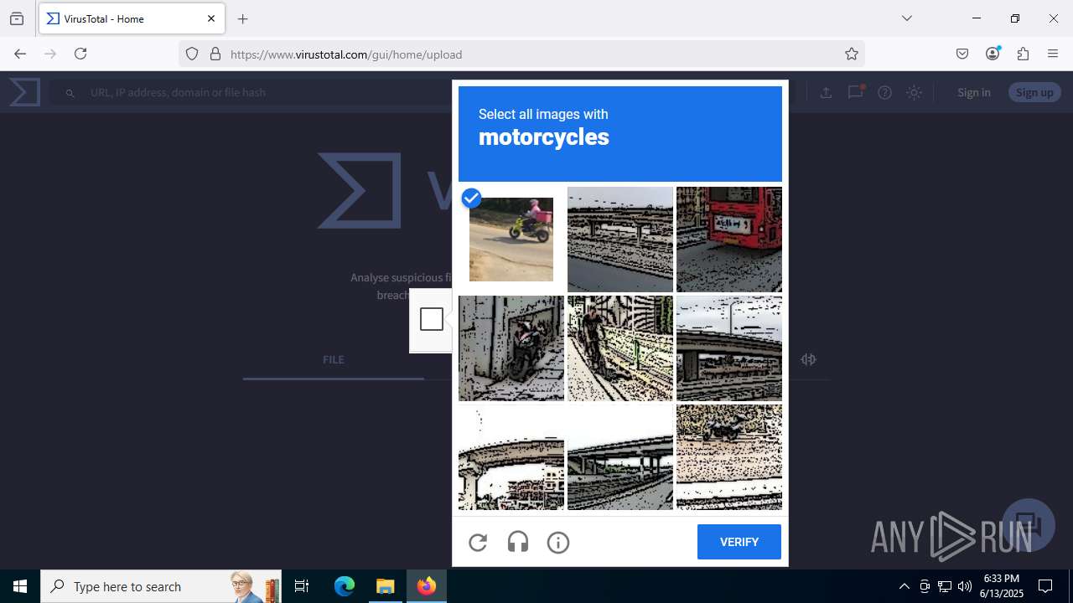Click Firefox icon on taskbar
This screenshot has height=603, width=1073.
(x=427, y=586)
